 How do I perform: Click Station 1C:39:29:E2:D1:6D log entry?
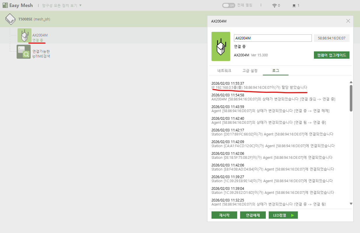pyautogui.click(x=273, y=193)
